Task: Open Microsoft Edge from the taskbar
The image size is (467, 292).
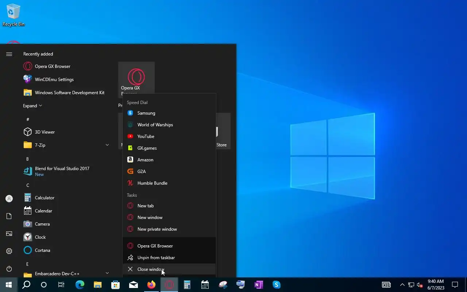Action: point(80,285)
